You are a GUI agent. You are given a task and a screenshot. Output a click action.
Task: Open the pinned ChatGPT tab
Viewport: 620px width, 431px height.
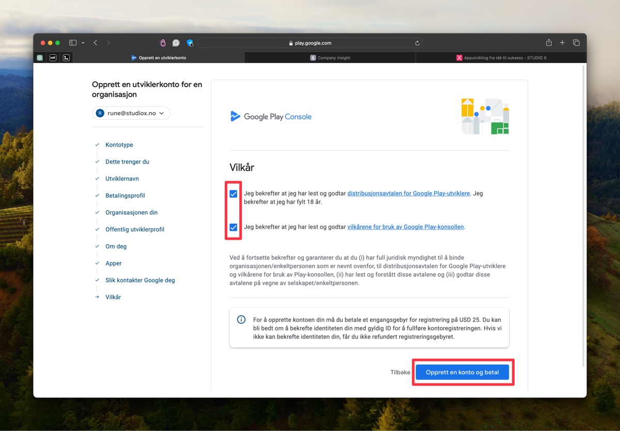pos(40,58)
